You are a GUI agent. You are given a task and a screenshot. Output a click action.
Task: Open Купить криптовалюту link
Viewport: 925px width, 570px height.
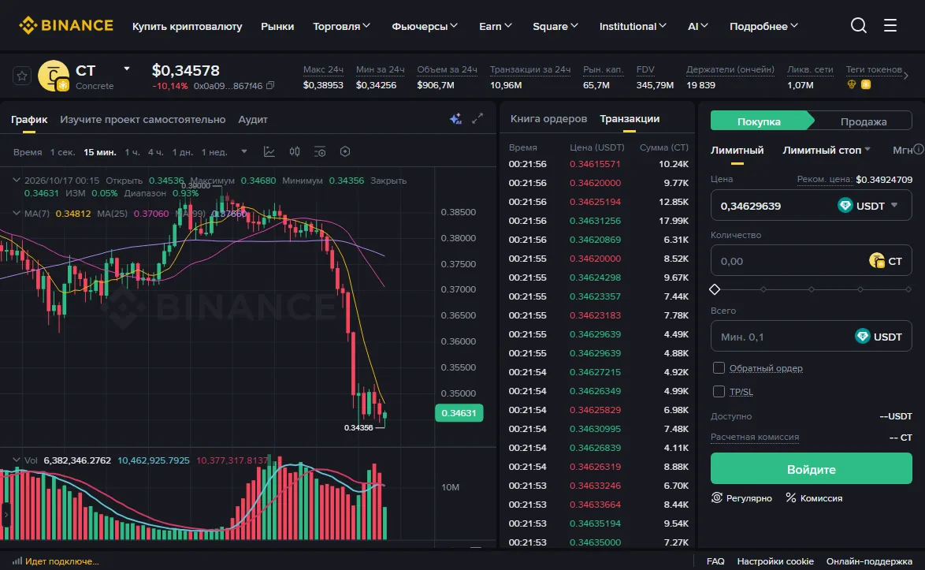pos(187,26)
